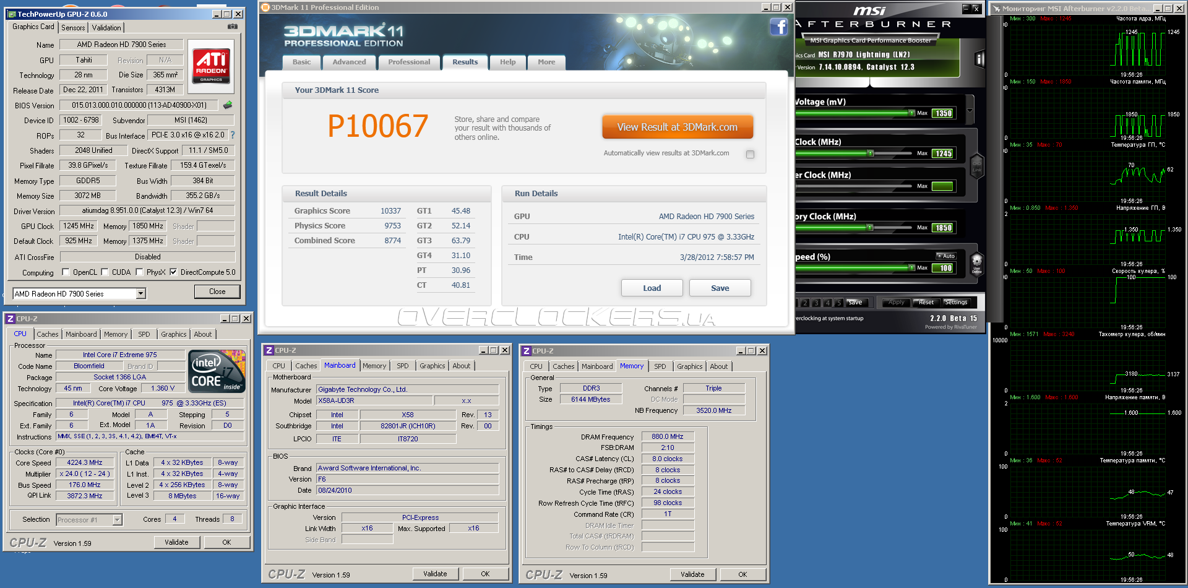1188x588 pixels.
Task: Click the Load button in Run Details
Action: pos(652,288)
